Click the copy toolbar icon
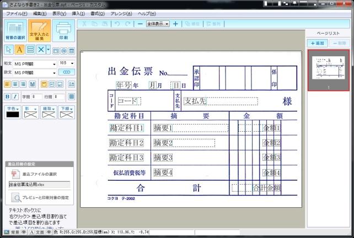Image resolution: width=354 pixels, height=238 pixels. (x=95, y=24)
